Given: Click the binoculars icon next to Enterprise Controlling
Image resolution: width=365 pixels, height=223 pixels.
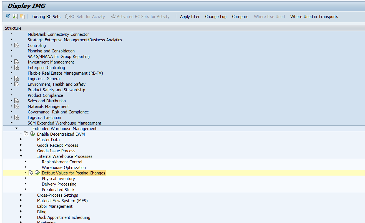Looking at the screenshot, I should (17, 67).
